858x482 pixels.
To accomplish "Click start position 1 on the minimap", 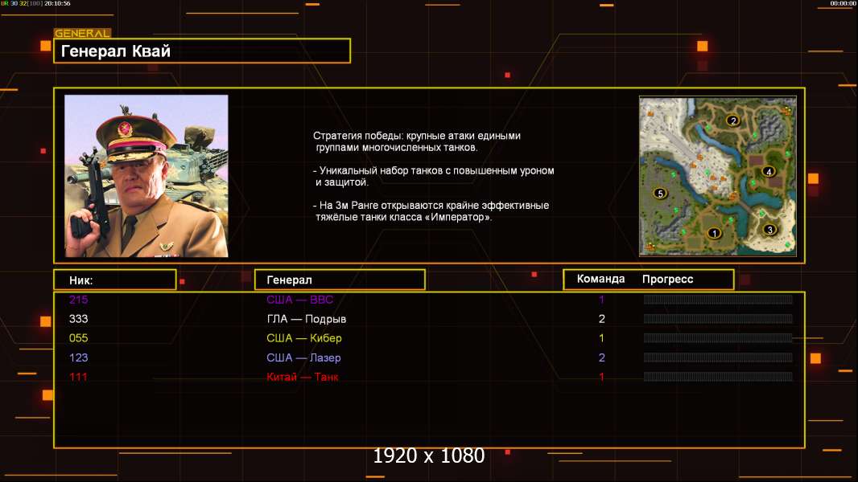I will [x=712, y=233].
